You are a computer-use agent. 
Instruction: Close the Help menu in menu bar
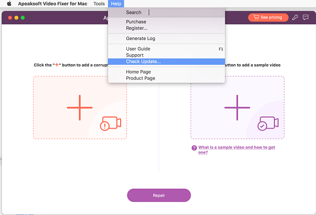click(x=116, y=4)
